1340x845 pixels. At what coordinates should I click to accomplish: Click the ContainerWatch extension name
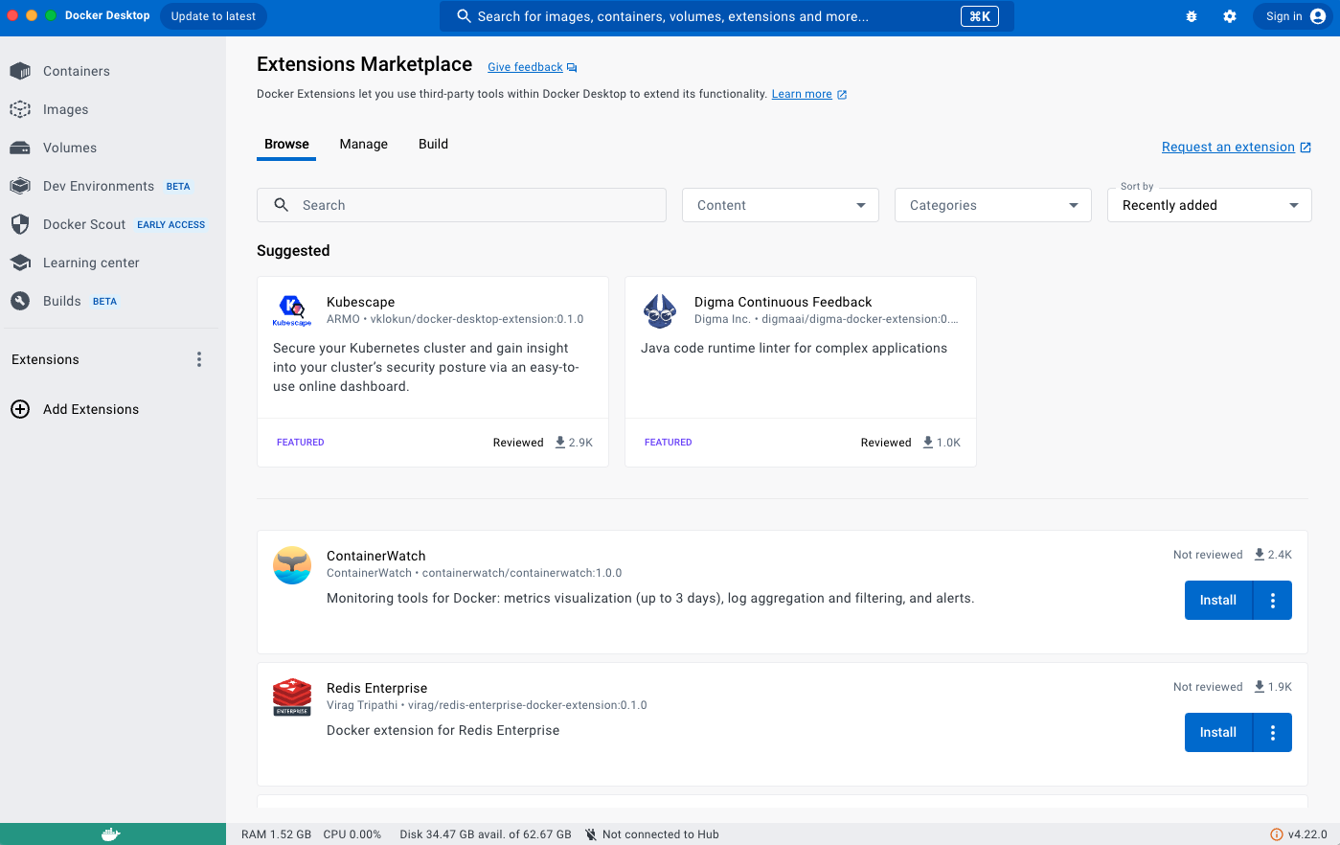(x=375, y=556)
